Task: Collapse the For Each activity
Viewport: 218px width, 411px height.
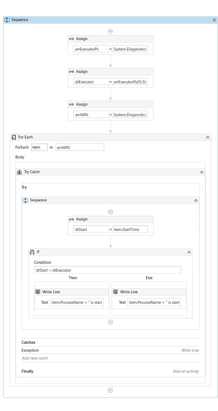Action: (208, 137)
